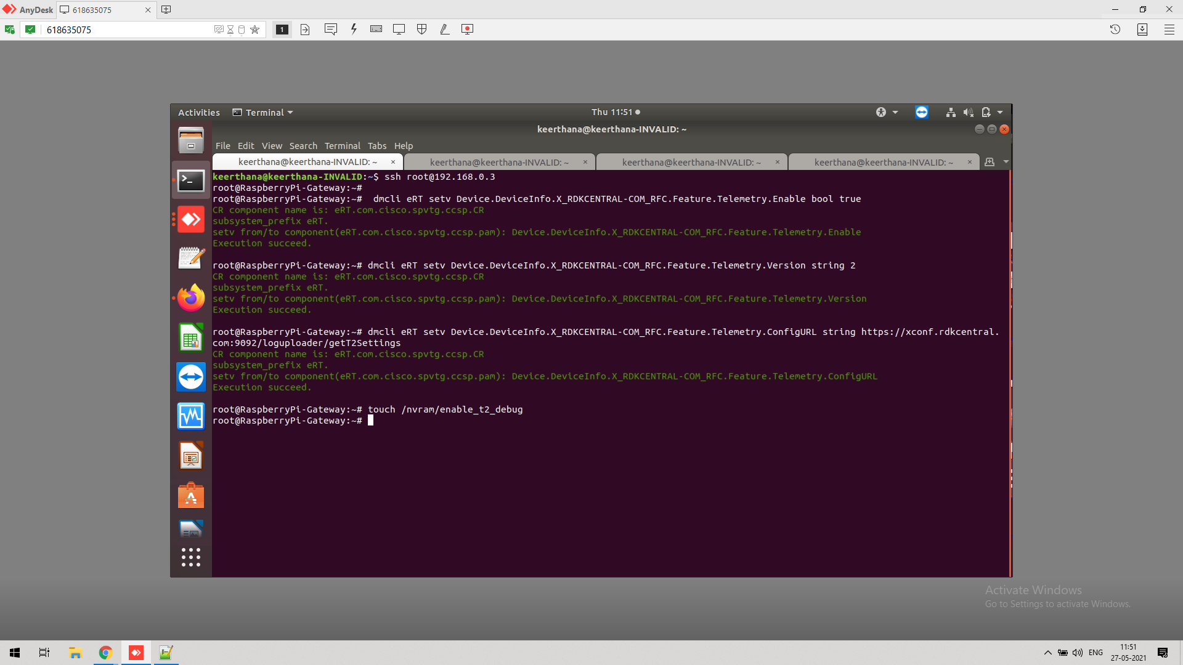Viewport: 1183px width, 665px height.
Task: Open new AnyDesk session tab
Action: [x=166, y=9]
